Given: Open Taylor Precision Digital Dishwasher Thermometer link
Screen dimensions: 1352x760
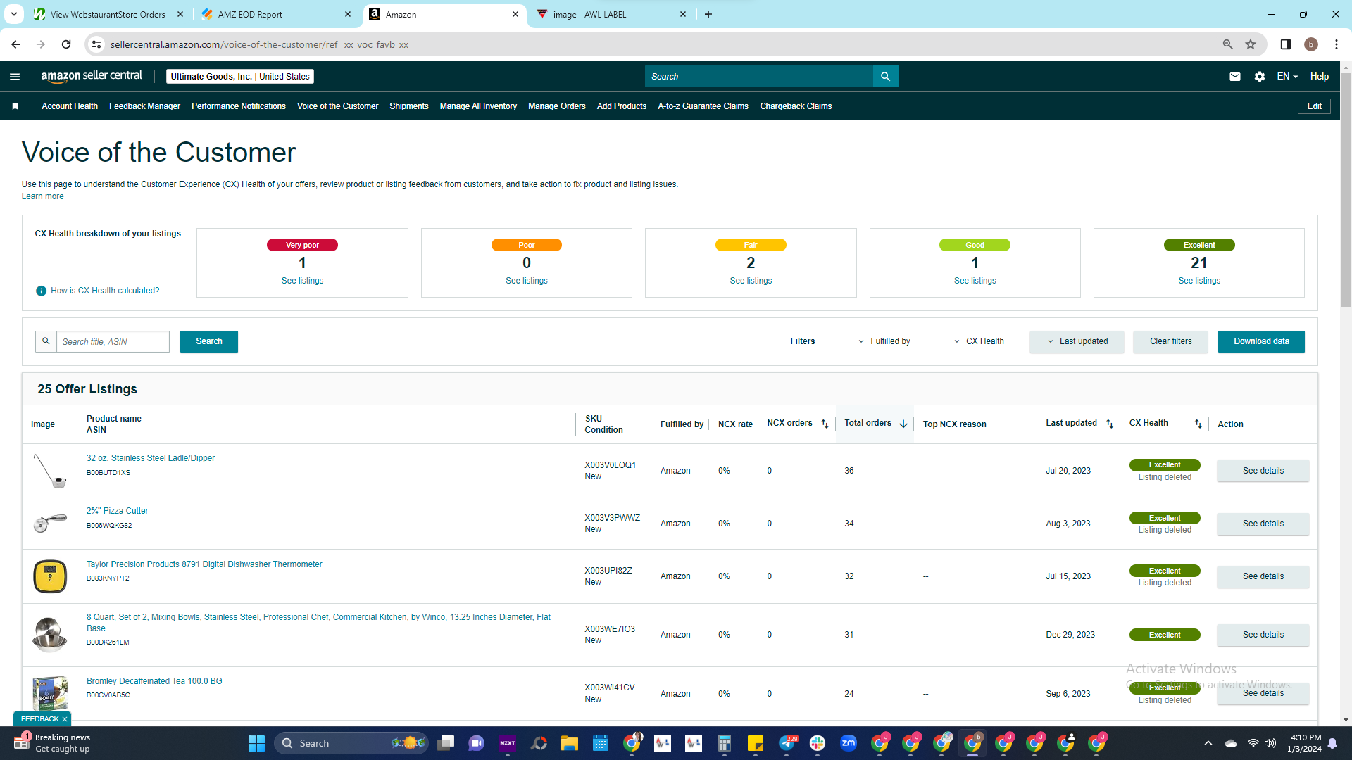Looking at the screenshot, I should 204,564.
